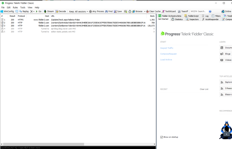This screenshot has height=149, width=232.
Task: Open the Rules menu
Action: (15, 7)
